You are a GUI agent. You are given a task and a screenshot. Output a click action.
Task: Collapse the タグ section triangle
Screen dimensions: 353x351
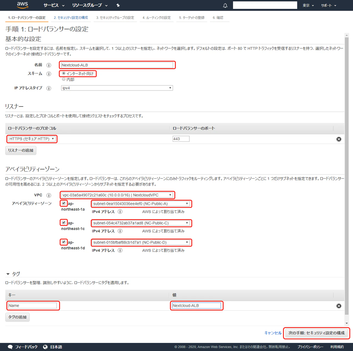pos(8,274)
